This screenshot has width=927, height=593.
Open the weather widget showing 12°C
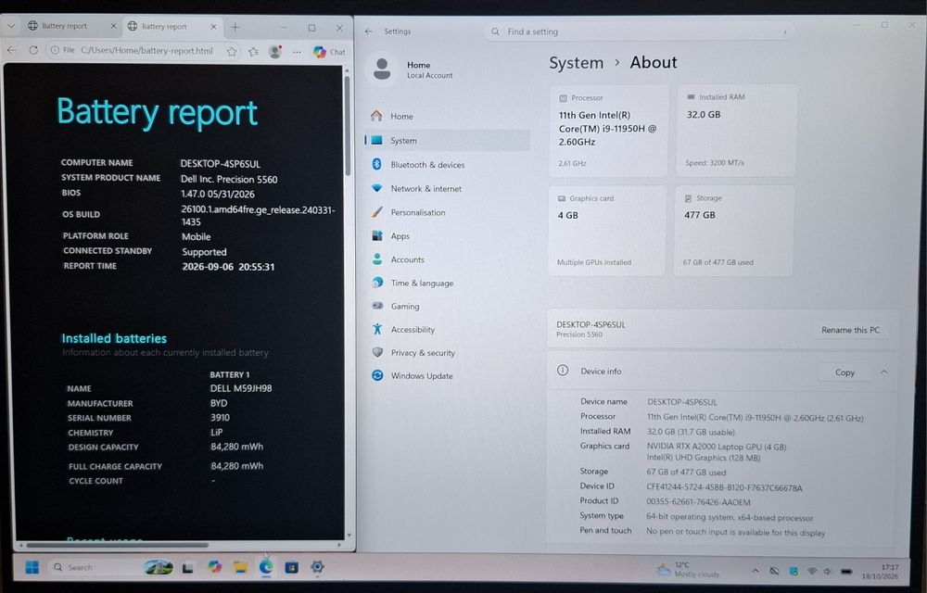[x=688, y=570]
